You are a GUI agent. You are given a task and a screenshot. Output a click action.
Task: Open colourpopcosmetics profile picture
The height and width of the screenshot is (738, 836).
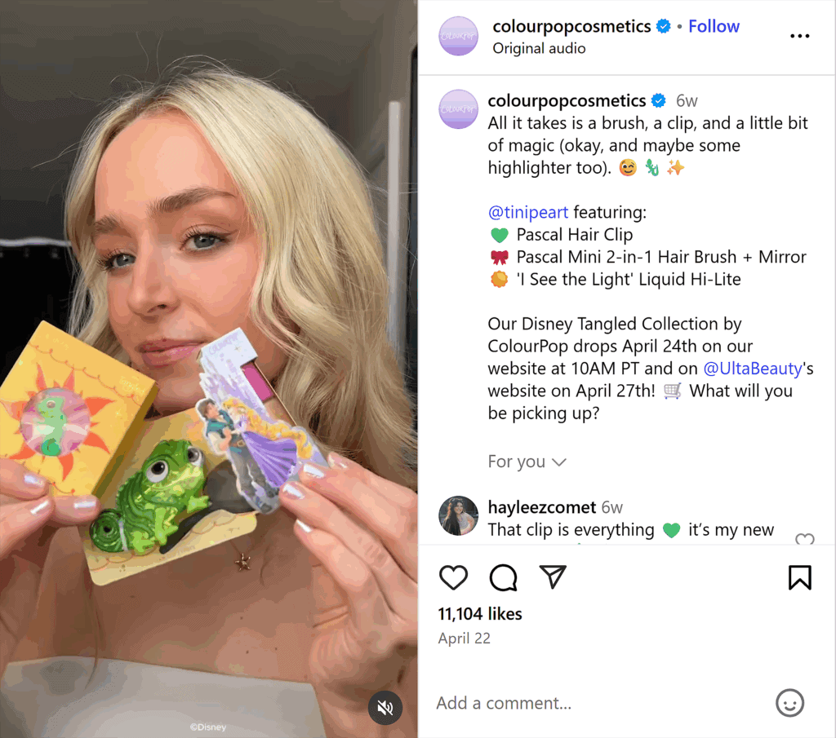pyautogui.click(x=458, y=37)
